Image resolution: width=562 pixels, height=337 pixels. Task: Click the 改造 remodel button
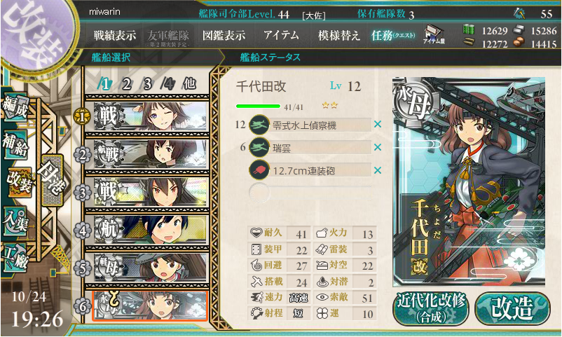[x=512, y=309]
